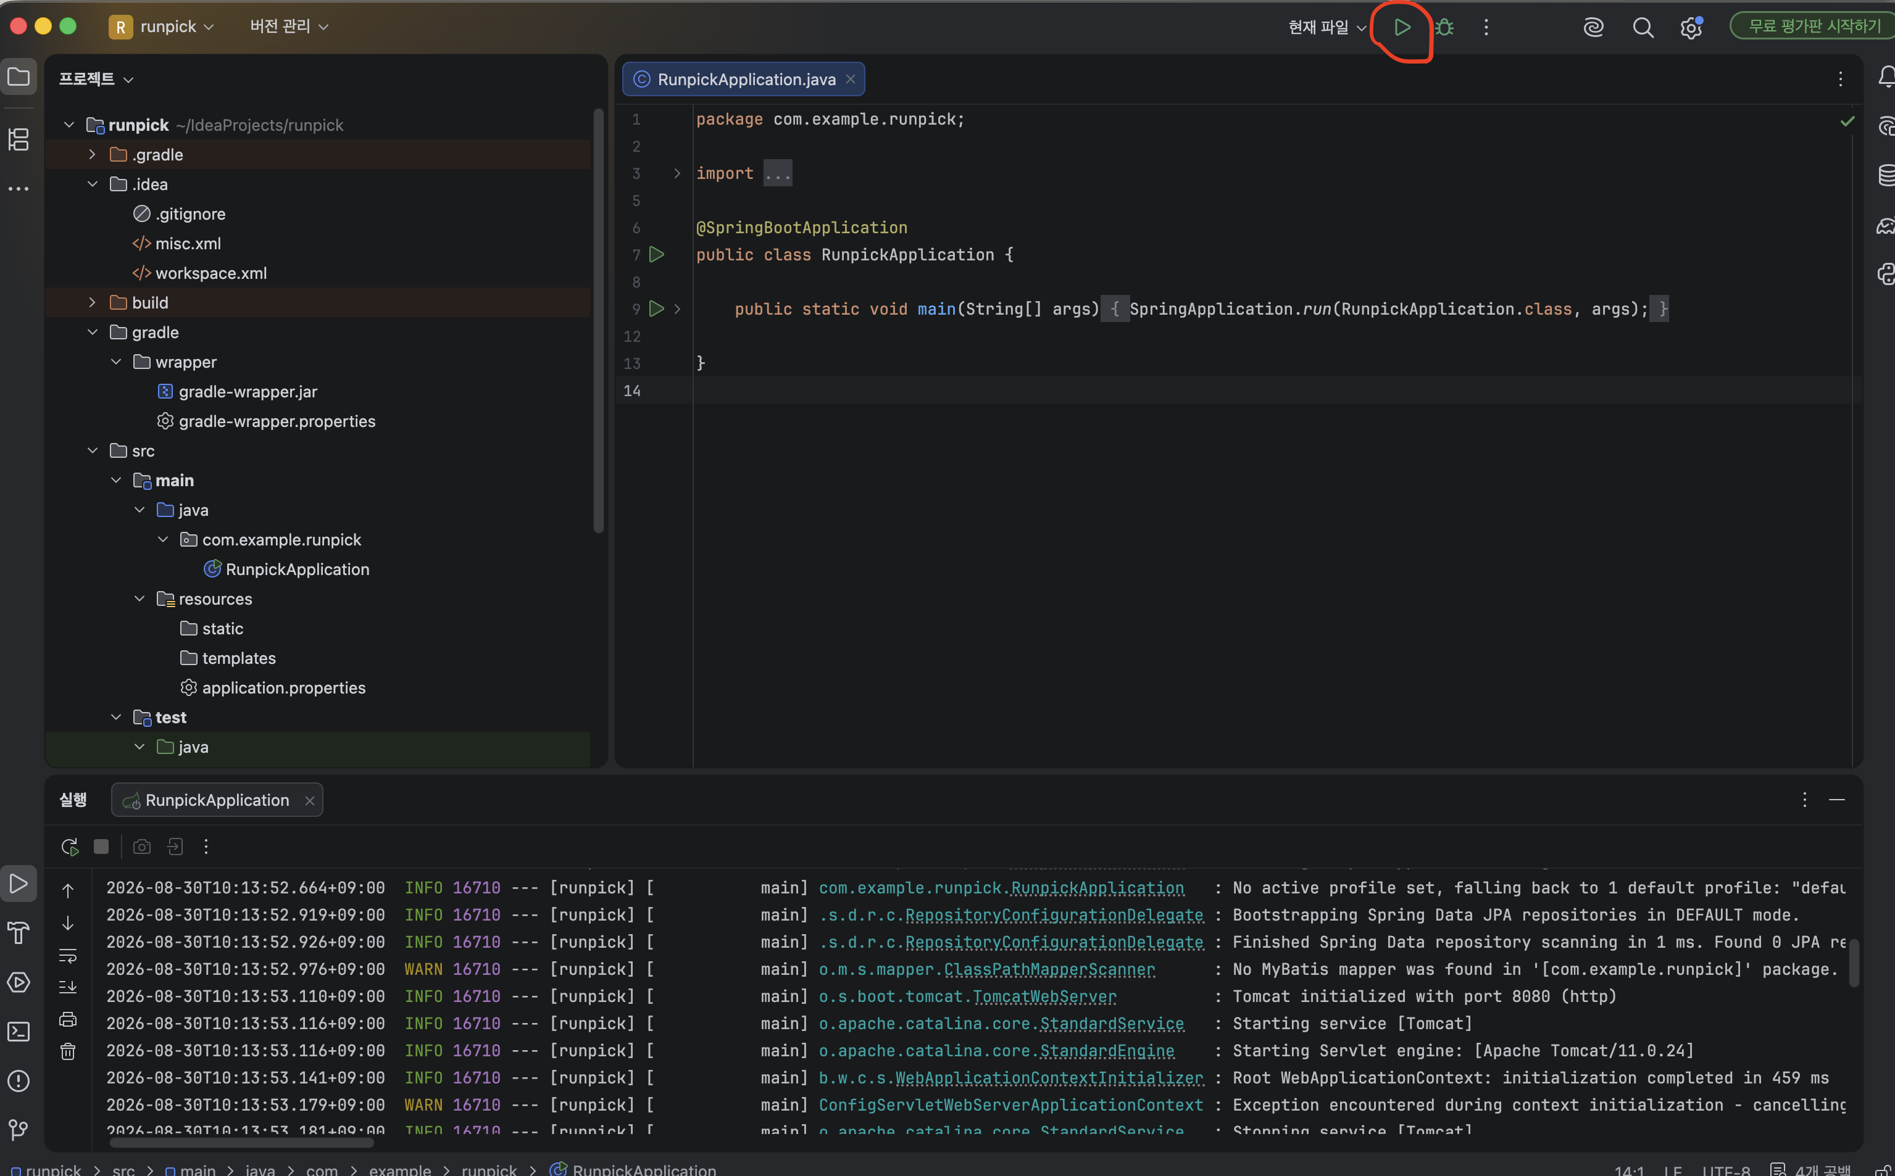Open Search Everywhere with the magnifier icon
Image resolution: width=1895 pixels, height=1176 pixels.
(x=1643, y=27)
